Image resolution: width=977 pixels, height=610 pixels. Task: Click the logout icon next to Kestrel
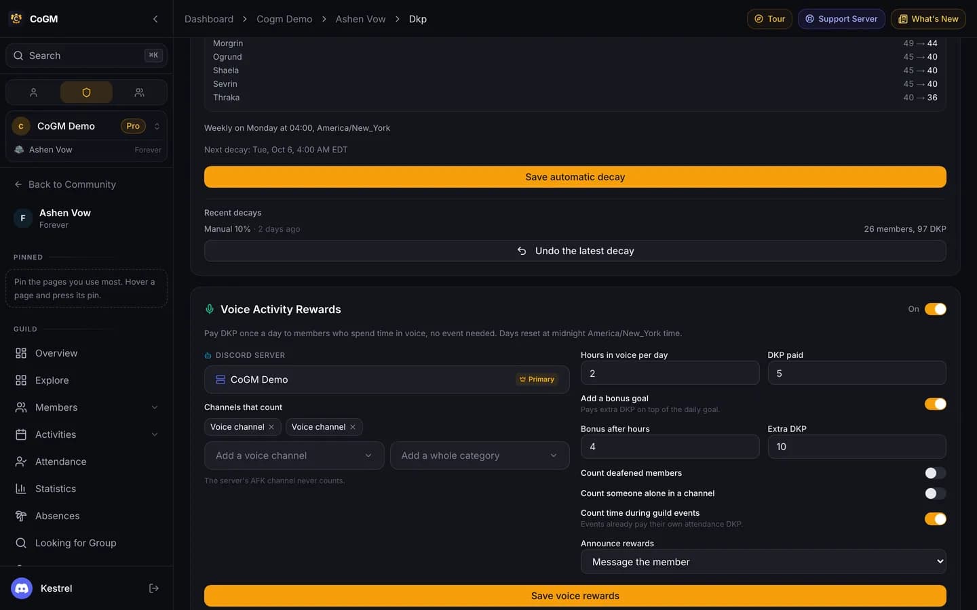pyautogui.click(x=154, y=588)
